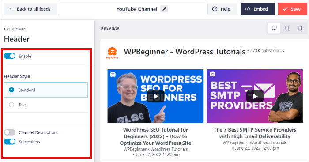Toggle the header Enable switch

[x=9, y=56]
